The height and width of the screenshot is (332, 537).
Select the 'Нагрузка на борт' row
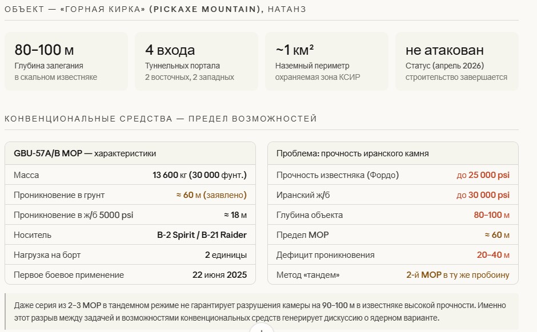[x=130, y=255]
